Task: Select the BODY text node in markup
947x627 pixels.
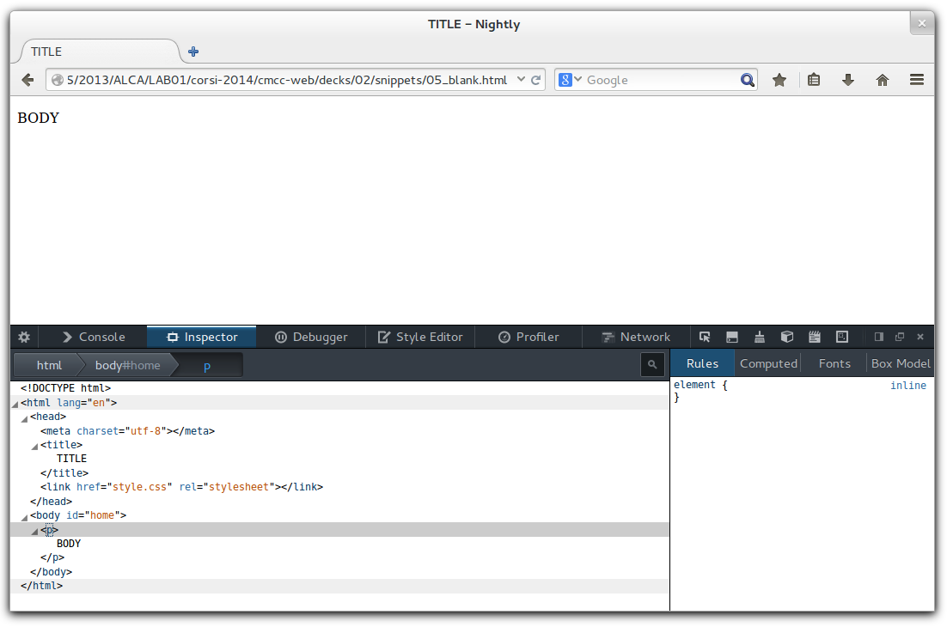Action: (69, 544)
